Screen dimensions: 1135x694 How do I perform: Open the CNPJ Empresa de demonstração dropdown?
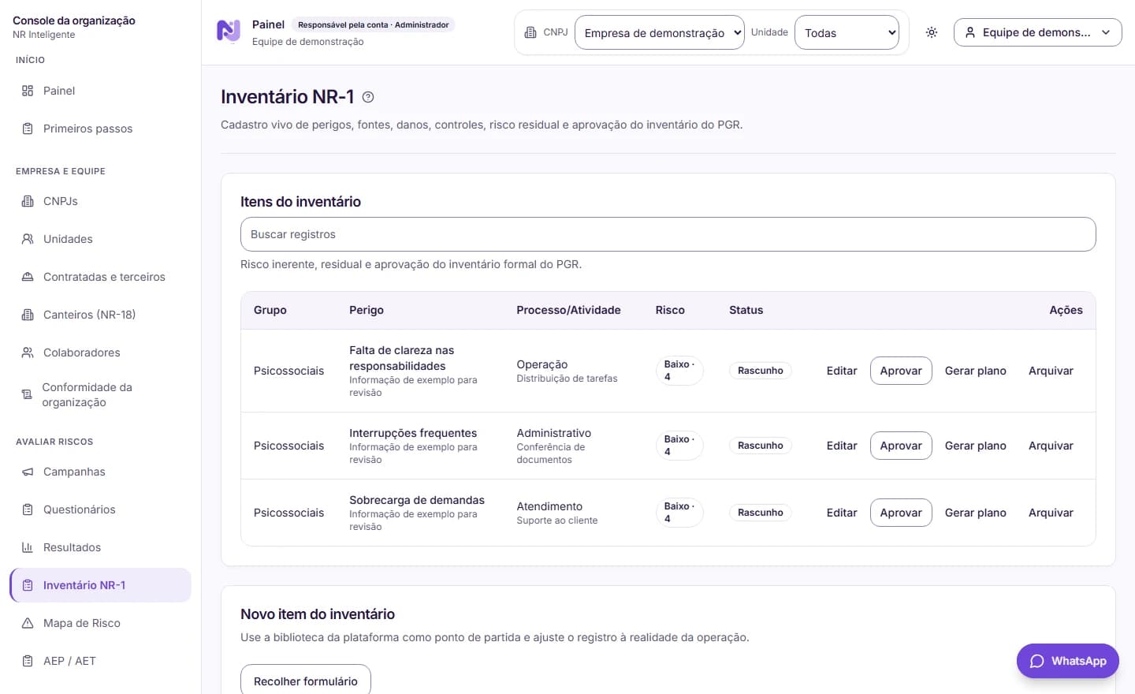coord(660,32)
